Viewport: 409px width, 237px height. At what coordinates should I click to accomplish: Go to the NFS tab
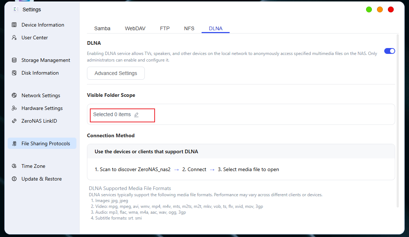(x=189, y=28)
